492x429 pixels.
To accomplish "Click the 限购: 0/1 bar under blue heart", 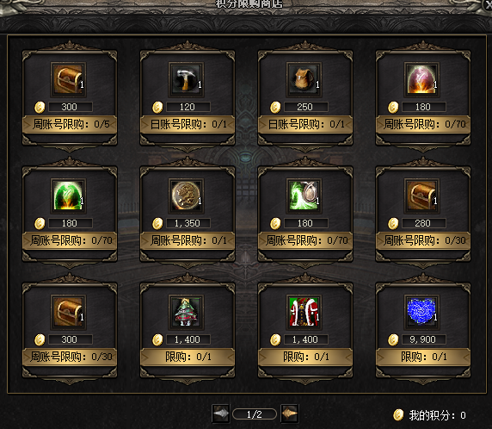I will pyautogui.click(x=423, y=357).
